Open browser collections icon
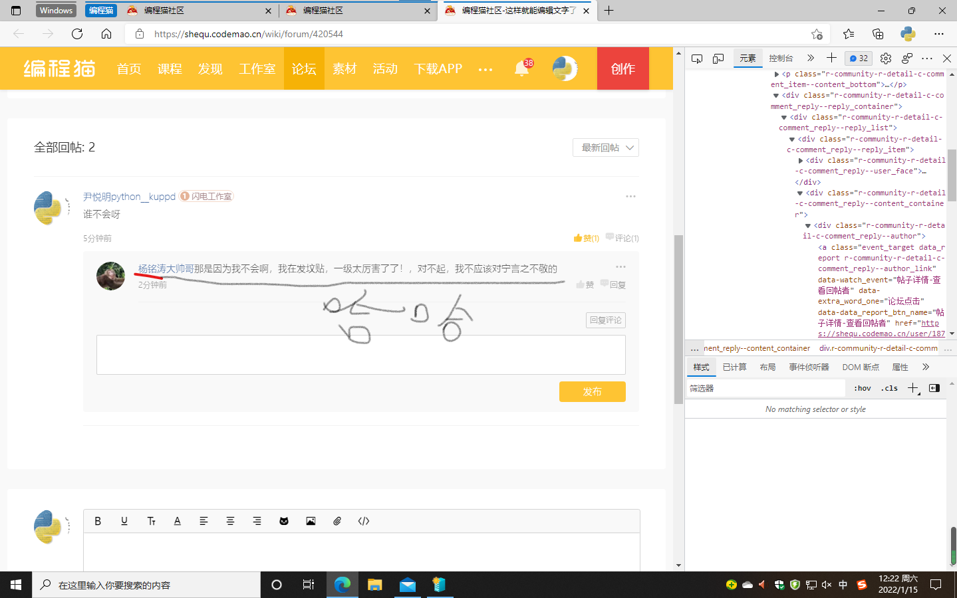The image size is (957, 598). [x=878, y=34]
